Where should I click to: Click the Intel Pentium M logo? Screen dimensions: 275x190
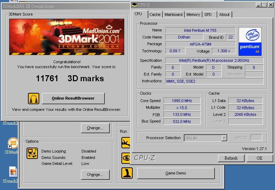coord(250,42)
